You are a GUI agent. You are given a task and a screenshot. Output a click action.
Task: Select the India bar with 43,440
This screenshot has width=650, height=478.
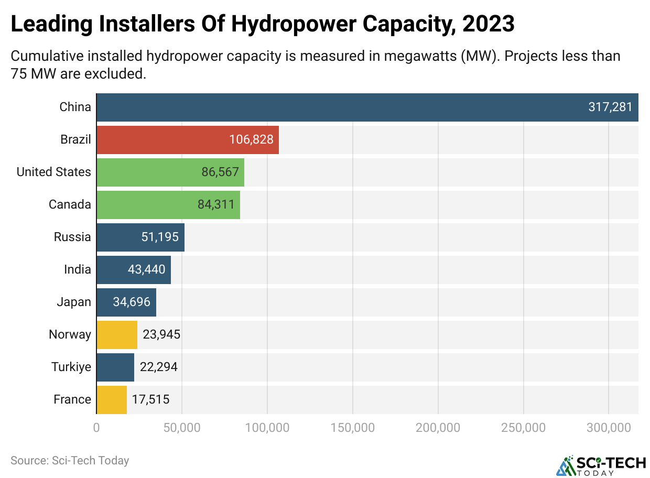pyautogui.click(x=134, y=270)
